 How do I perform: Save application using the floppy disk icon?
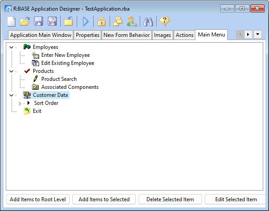point(39,21)
